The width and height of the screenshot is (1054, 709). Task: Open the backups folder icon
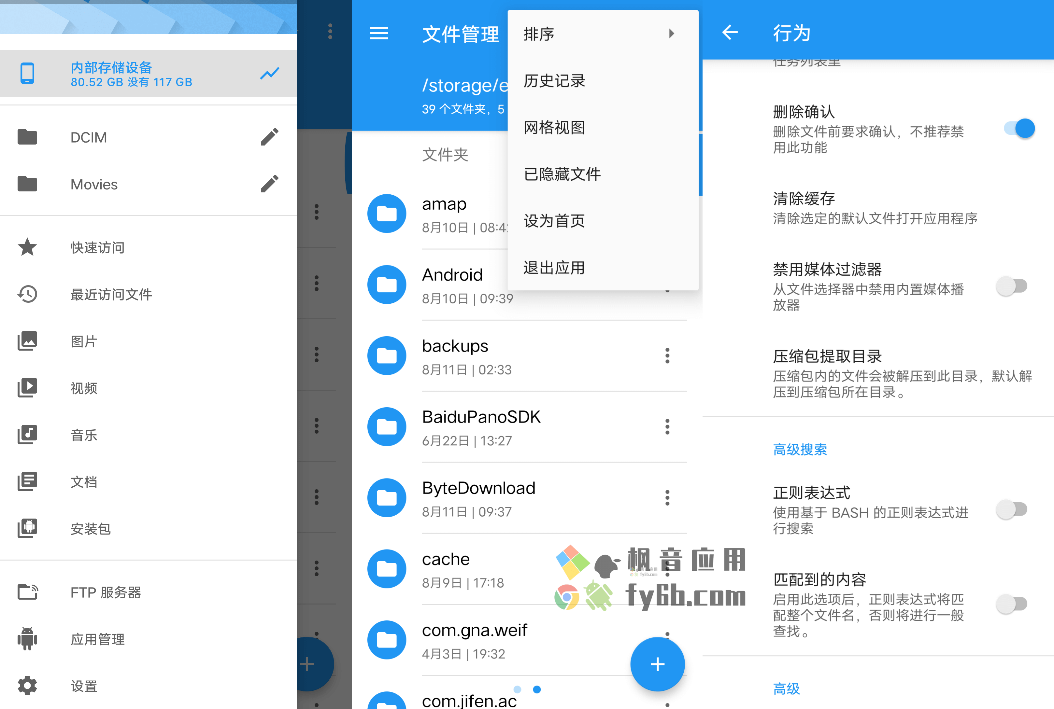pyautogui.click(x=387, y=355)
